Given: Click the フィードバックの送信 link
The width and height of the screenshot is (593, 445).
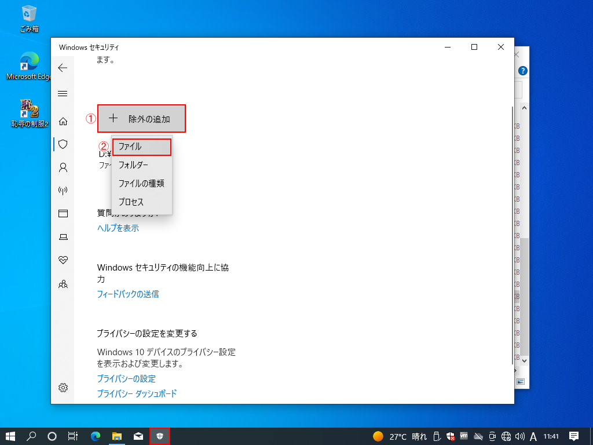Looking at the screenshot, I should pos(128,294).
